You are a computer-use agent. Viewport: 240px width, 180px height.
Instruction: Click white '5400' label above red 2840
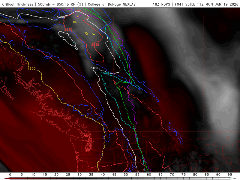click(x=61, y=17)
